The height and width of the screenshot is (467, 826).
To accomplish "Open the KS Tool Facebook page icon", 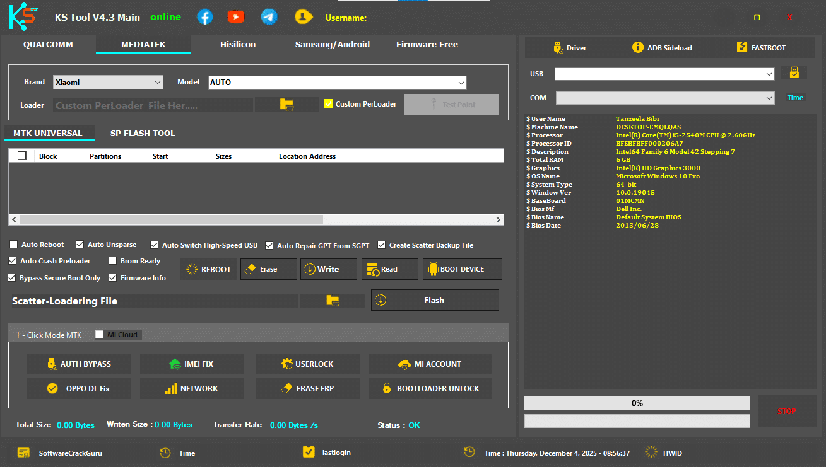I will 204,16.
